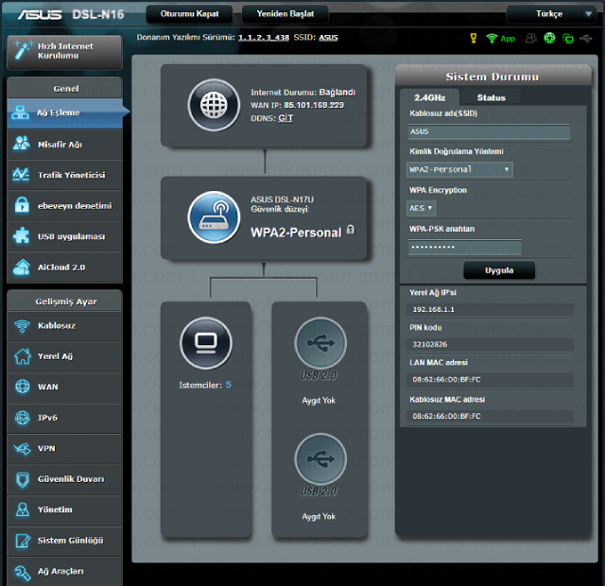Open ebeveyn denetimi lock icon
This screenshot has width=605, height=586.
pos(22,205)
